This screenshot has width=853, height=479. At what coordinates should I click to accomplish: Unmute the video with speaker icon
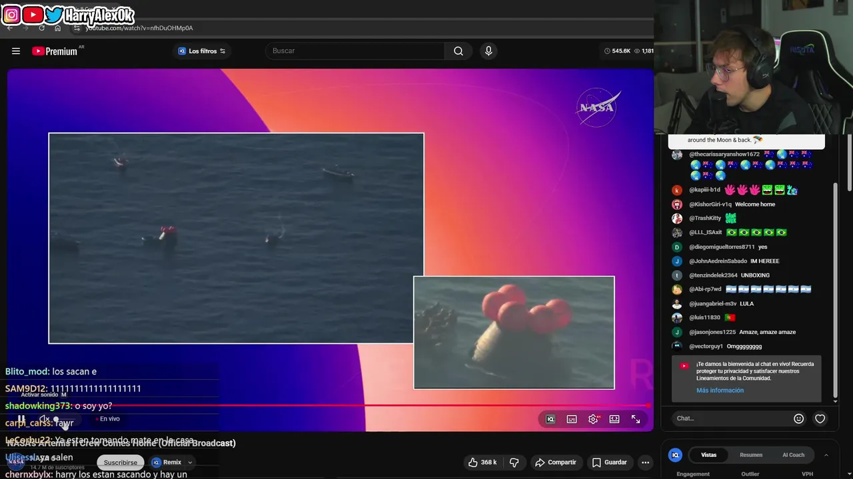tap(44, 419)
